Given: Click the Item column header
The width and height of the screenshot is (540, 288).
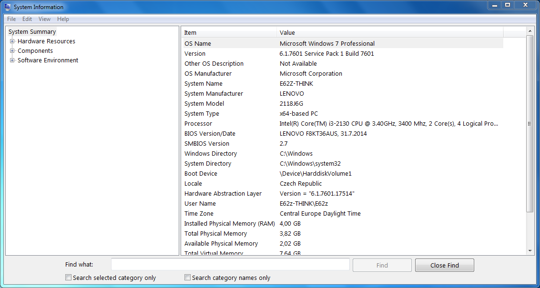Looking at the screenshot, I should [x=229, y=33].
